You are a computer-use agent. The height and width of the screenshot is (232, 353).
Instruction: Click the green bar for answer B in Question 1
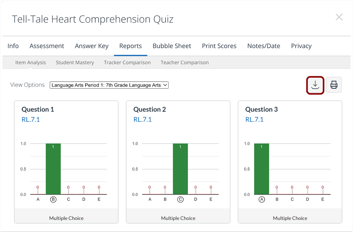tap(53, 169)
